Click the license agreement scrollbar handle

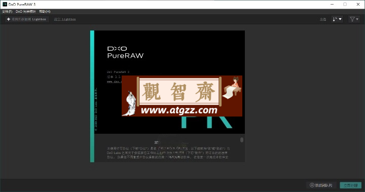coord(242,140)
